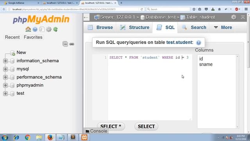Click the browser reload icon
The image size is (250, 141).
(x=141, y=9)
